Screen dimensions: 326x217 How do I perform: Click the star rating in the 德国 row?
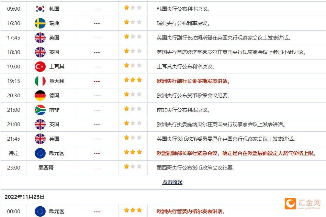[133, 95]
